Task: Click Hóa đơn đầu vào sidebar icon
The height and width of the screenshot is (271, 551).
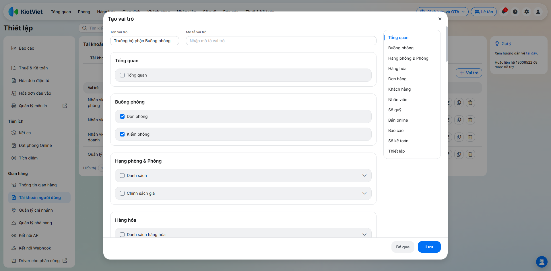Action: click(14, 93)
